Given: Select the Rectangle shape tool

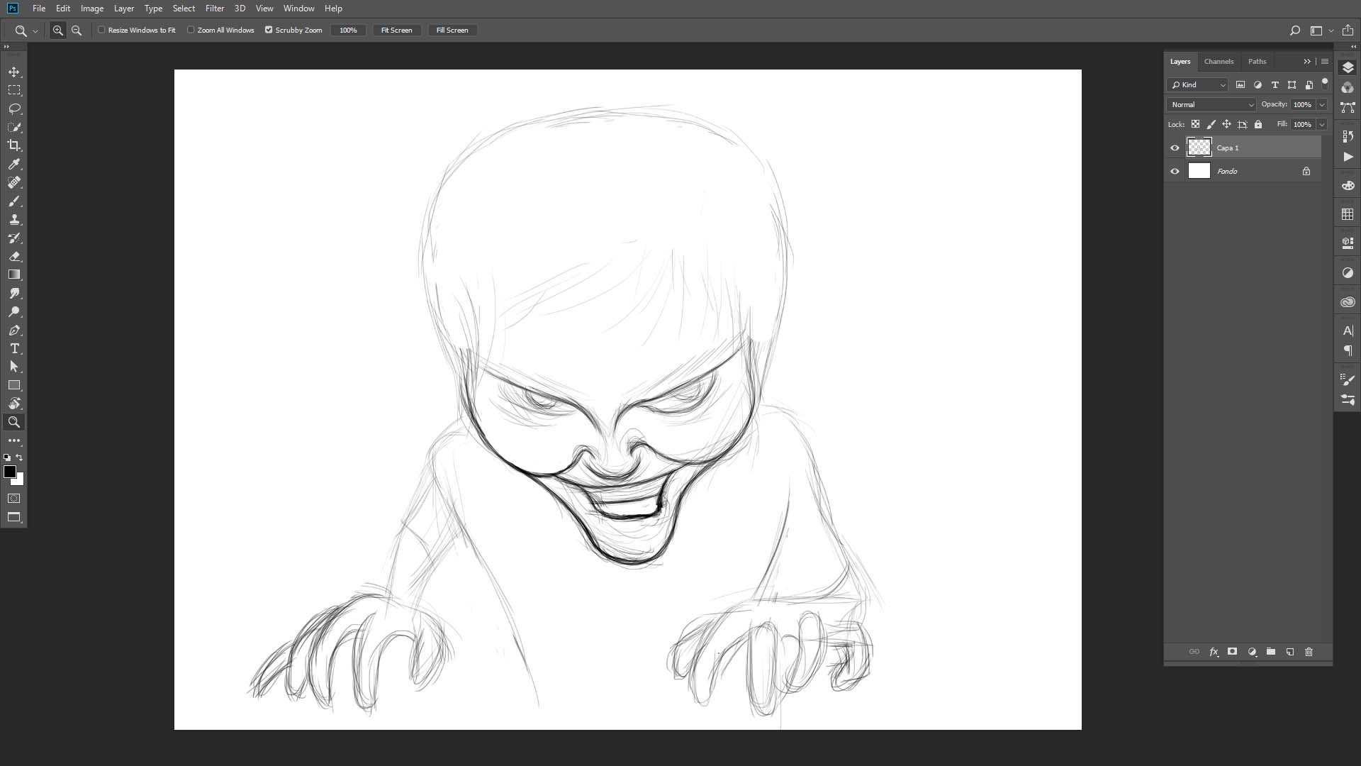Looking at the screenshot, I should click(x=14, y=385).
